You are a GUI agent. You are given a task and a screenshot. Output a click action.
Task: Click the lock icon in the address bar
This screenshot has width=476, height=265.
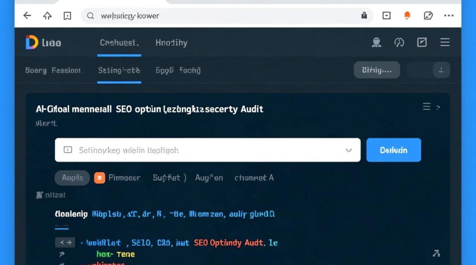point(364,16)
